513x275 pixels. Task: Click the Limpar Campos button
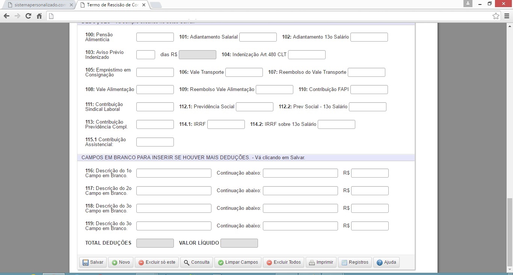pyautogui.click(x=238, y=262)
